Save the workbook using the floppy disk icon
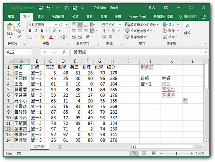Viewport: 215px width, 162px height. point(40,8)
